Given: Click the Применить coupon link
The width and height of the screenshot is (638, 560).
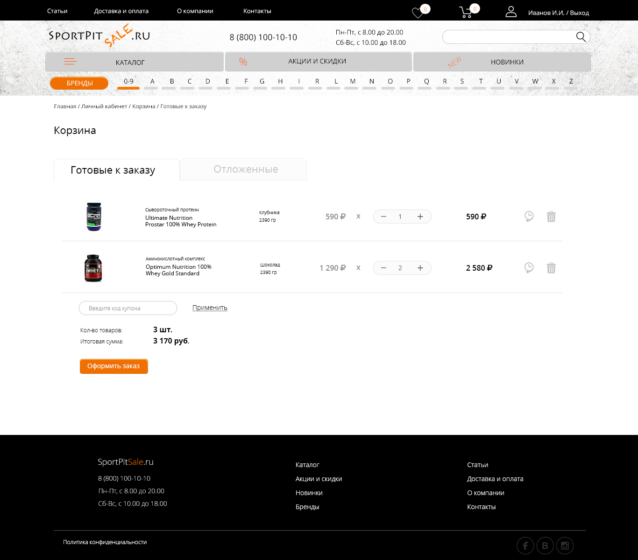Looking at the screenshot, I should tap(210, 308).
